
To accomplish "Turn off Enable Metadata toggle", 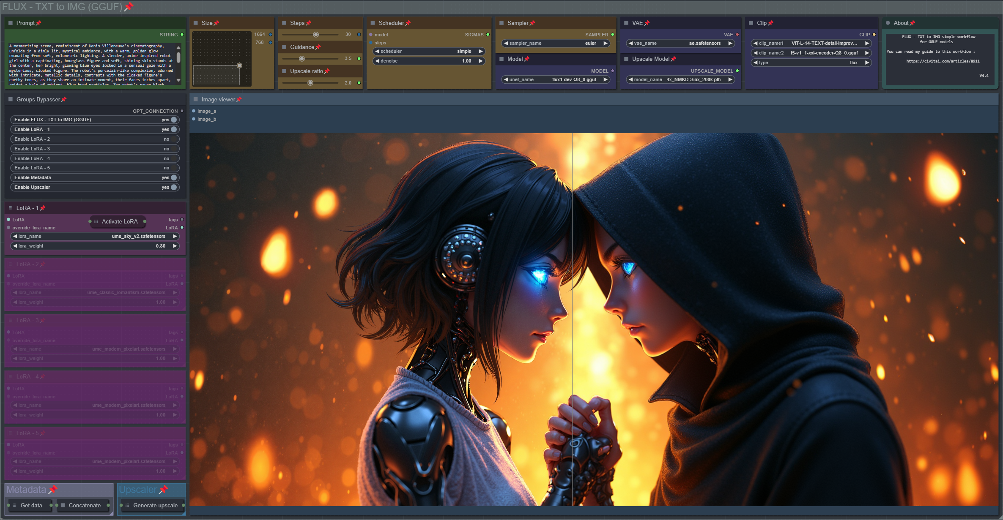I will coord(173,177).
